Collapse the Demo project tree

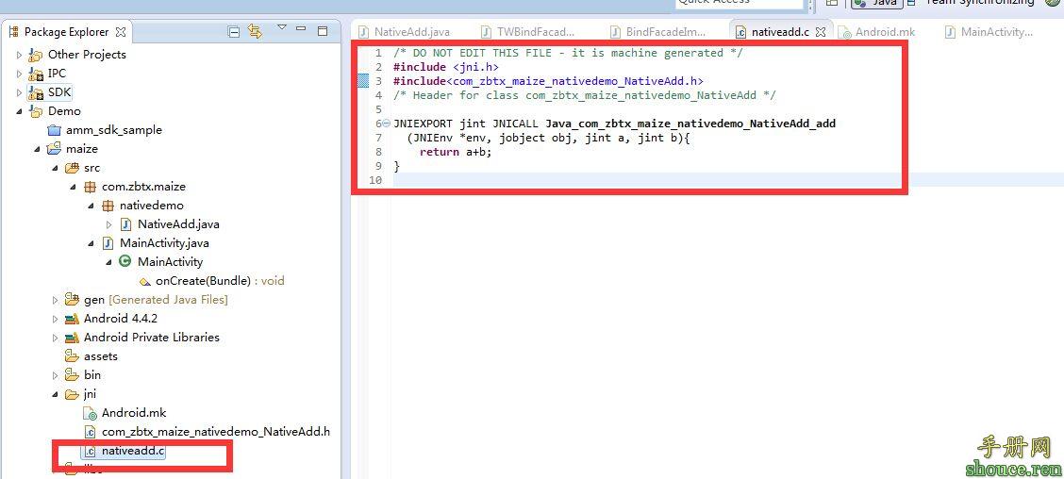(x=19, y=111)
